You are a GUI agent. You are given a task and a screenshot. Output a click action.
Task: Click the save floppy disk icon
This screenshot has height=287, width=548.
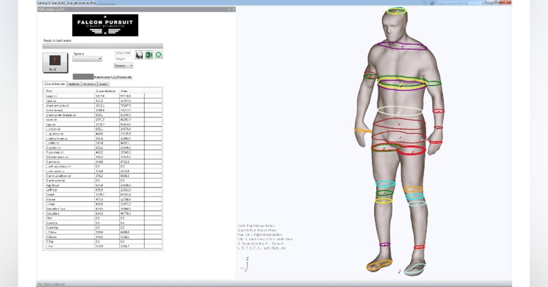click(139, 55)
